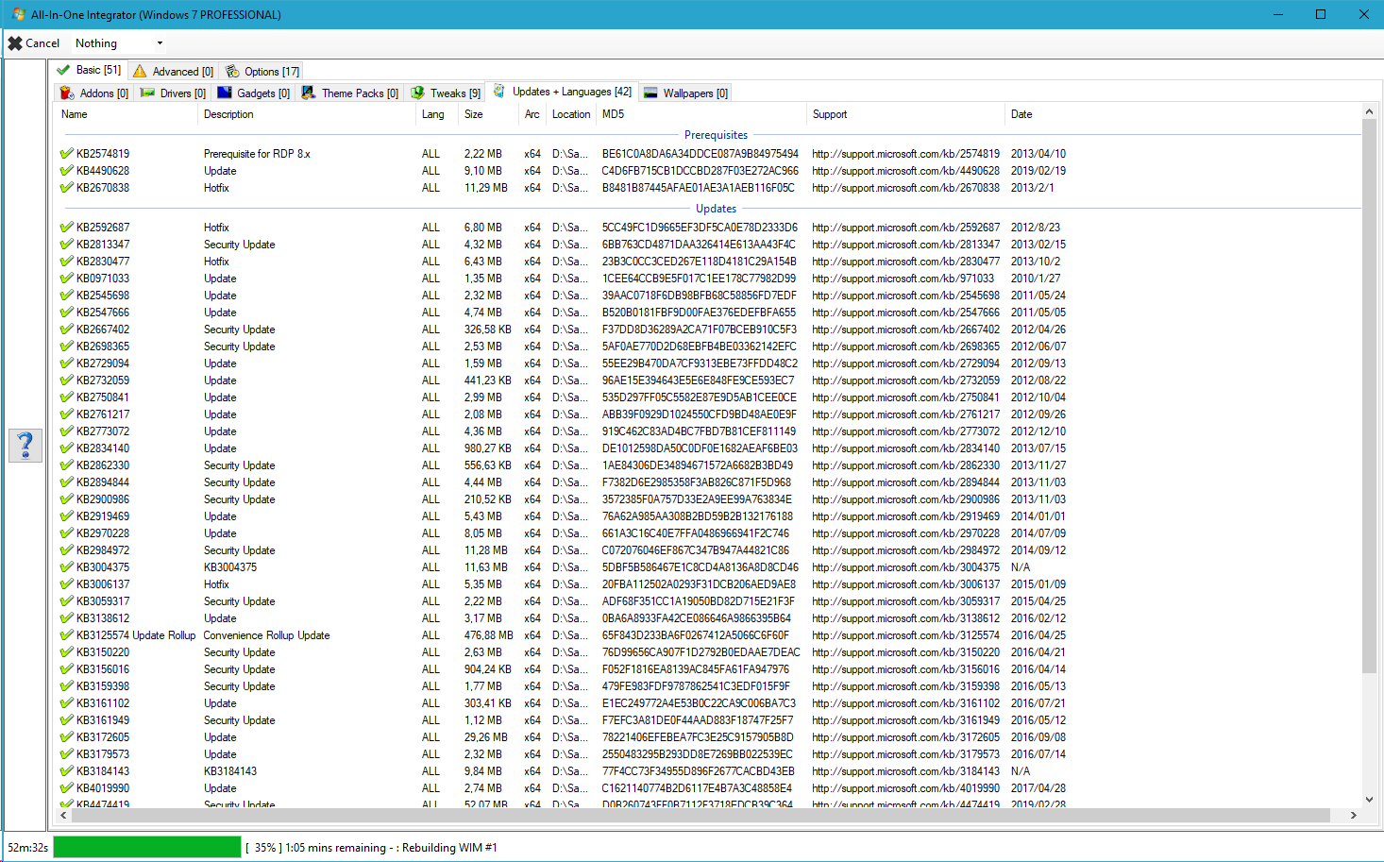Click the question mark help icon
Image resolution: width=1384 pixels, height=862 pixels.
click(x=25, y=445)
